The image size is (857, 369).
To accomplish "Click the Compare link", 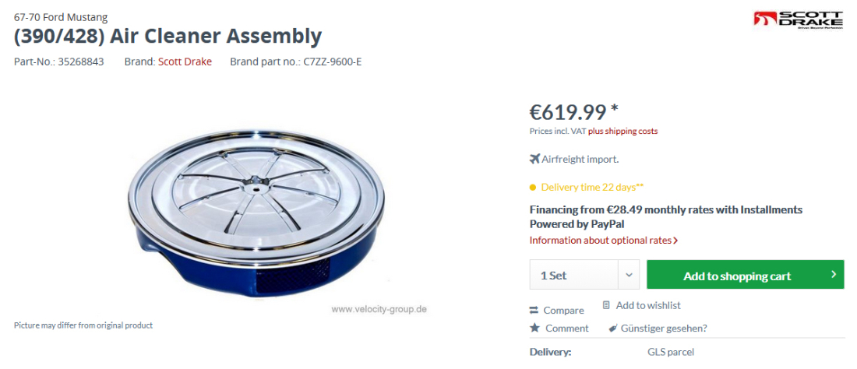I will (563, 311).
